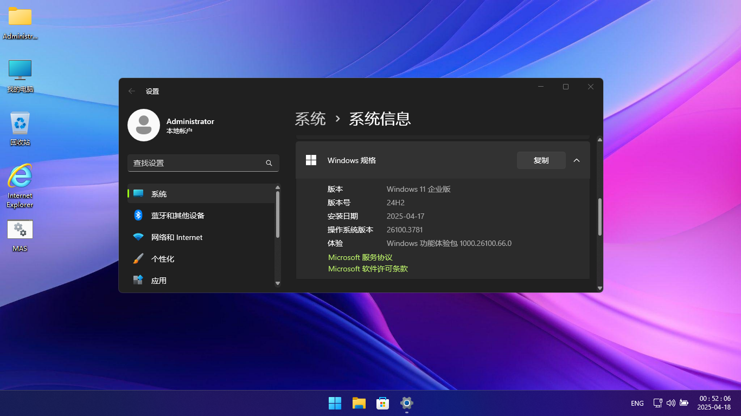Screen dimensions: 741x416
Task: Open Microsoft Store from taskbar
Action: (383, 403)
